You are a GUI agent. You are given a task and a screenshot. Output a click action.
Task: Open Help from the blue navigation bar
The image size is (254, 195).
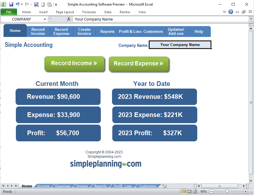pos(199,31)
